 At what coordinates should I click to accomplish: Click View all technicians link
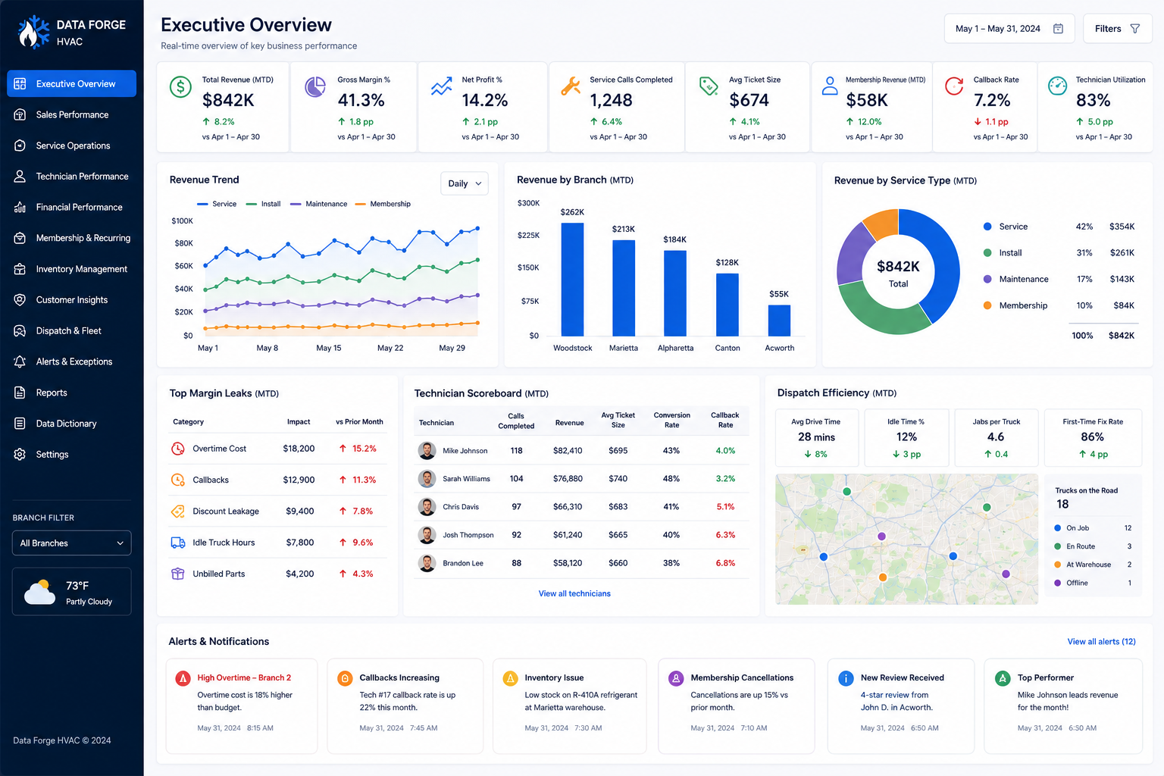click(574, 593)
